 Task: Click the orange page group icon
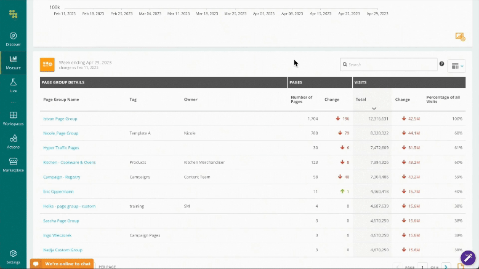pyautogui.click(x=47, y=64)
